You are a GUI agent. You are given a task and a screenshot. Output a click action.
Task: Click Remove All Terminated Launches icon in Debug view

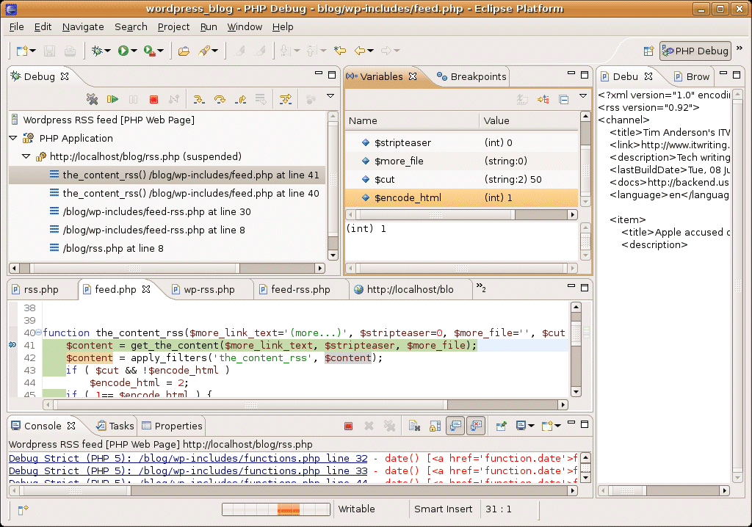pyautogui.click(x=92, y=99)
